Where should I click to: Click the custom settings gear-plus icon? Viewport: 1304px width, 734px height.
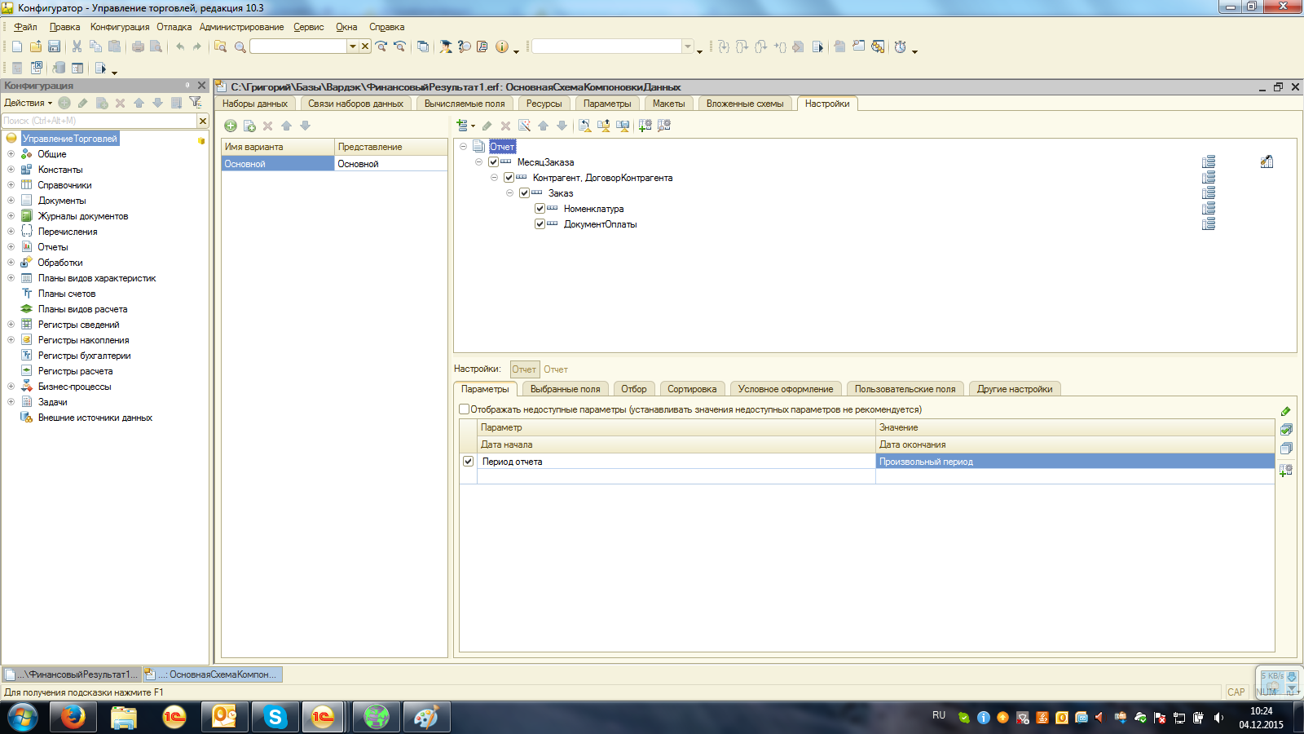click(x=645, y=126)
